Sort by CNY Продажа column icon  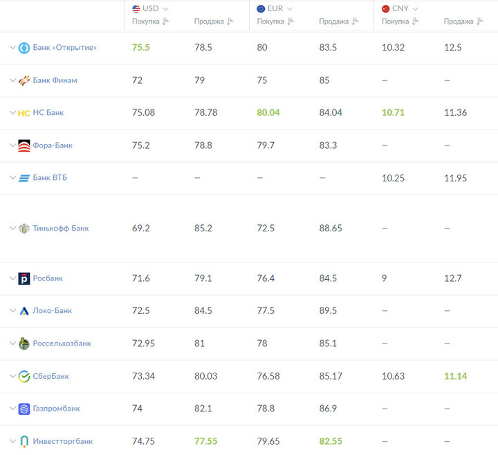pos(480,21)
